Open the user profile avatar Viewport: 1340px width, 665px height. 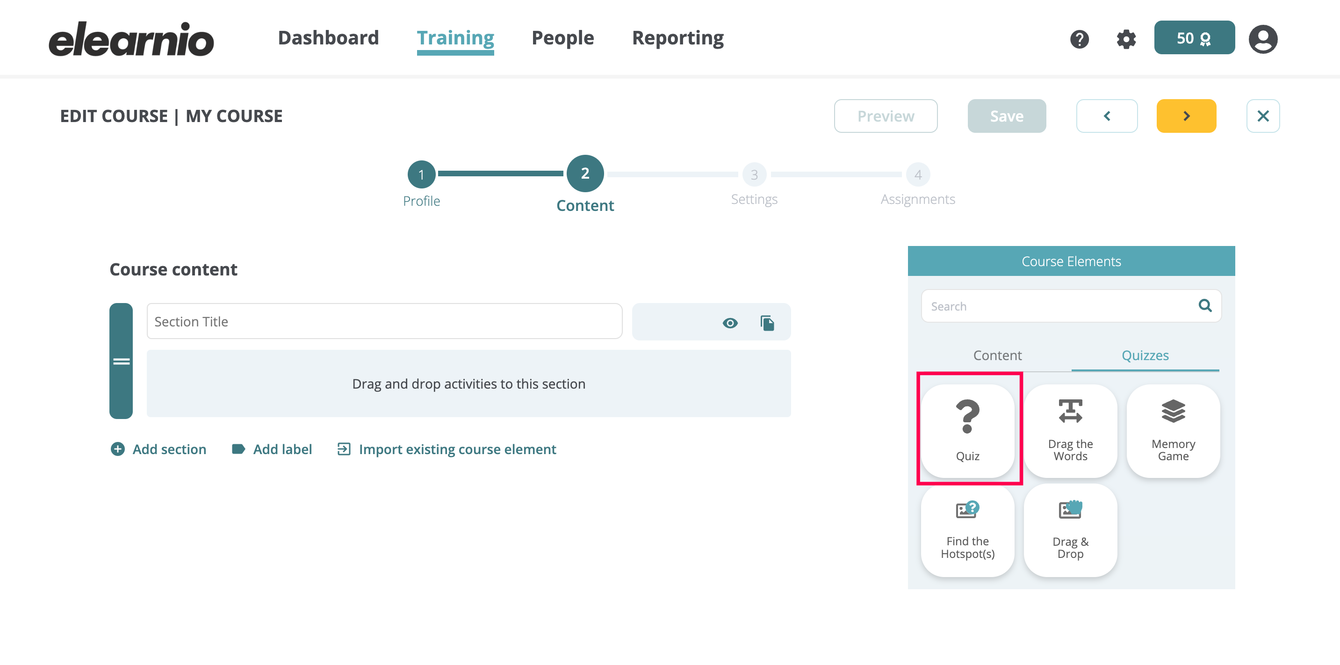(1263, 39)
